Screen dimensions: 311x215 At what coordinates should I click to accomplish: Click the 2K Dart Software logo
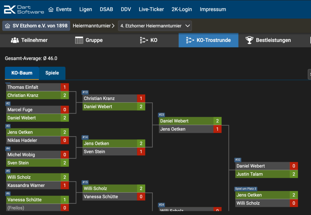tap(24, 9)
